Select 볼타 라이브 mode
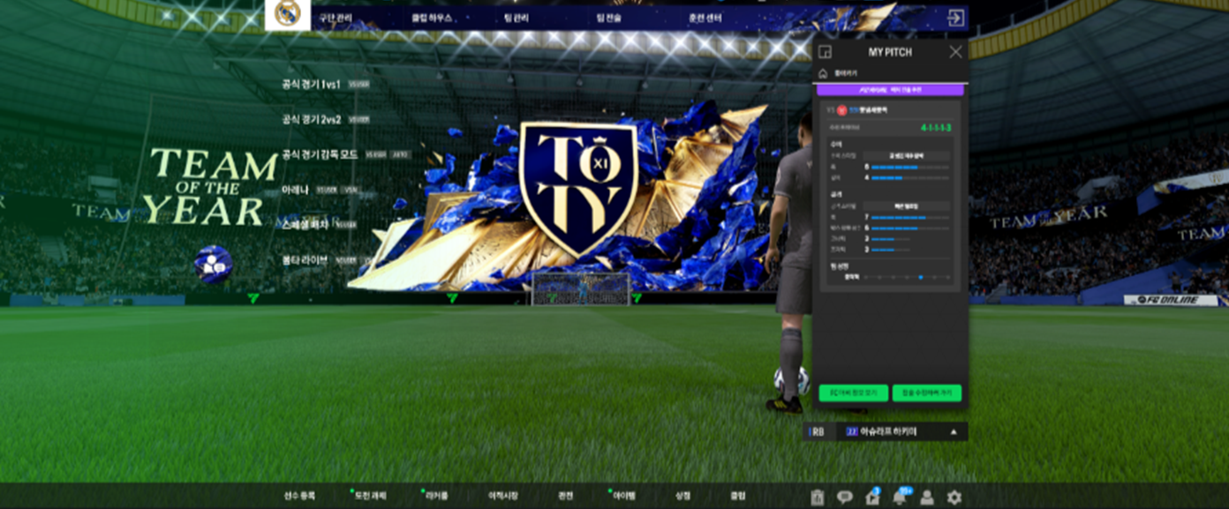Screen dimensions: 1229x509 (x=305, y=259)
